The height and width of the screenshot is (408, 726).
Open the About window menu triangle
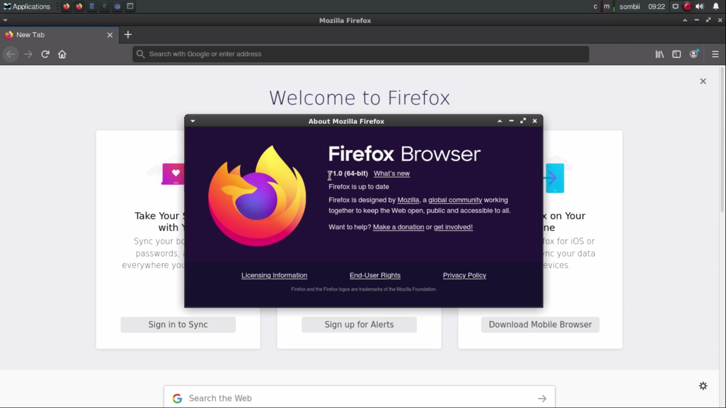[x=192, y=121]
